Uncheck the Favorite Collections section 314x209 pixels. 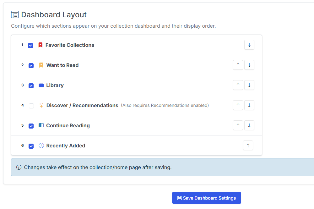(30, 45)
